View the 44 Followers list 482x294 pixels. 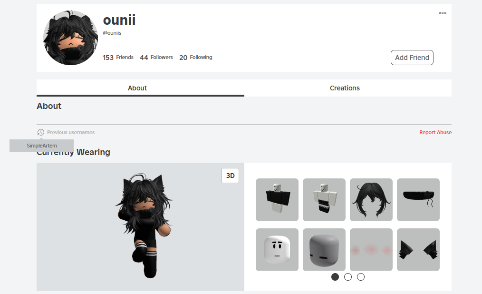coord(156,58)
